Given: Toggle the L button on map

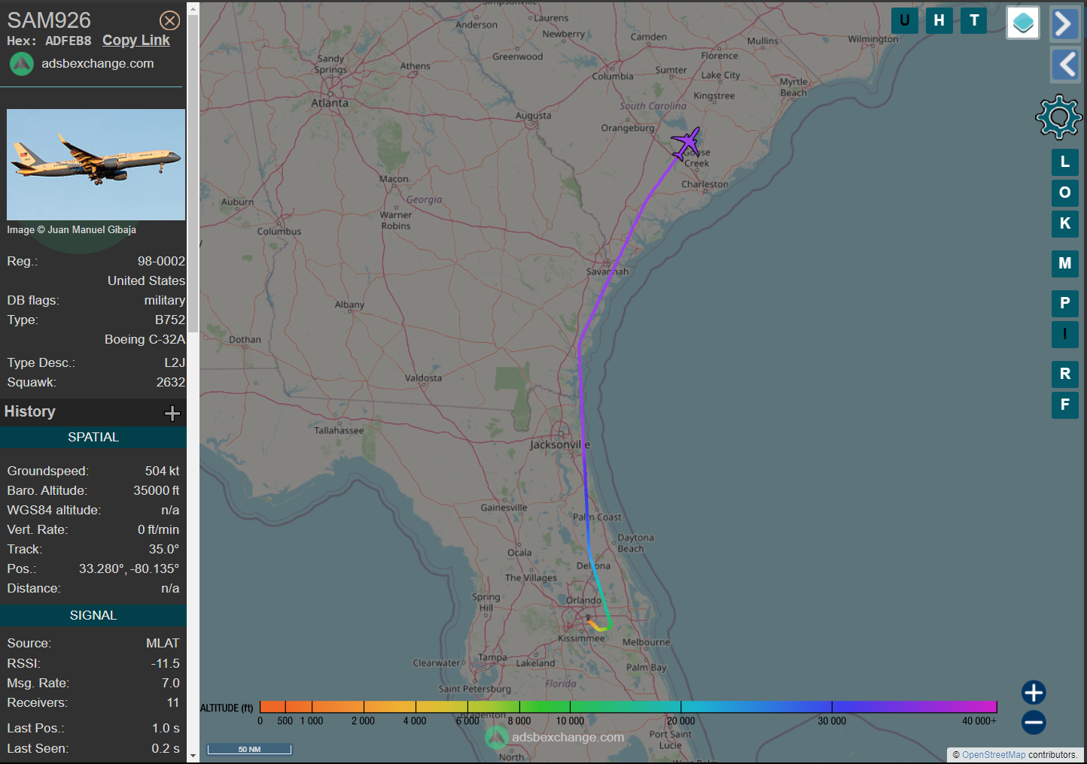Looking at the screenshot, I should 1064,162.
